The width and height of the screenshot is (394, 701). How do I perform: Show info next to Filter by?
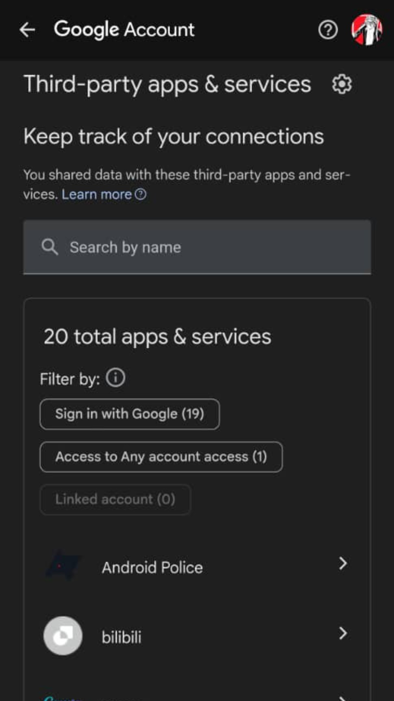pos(115,378)
